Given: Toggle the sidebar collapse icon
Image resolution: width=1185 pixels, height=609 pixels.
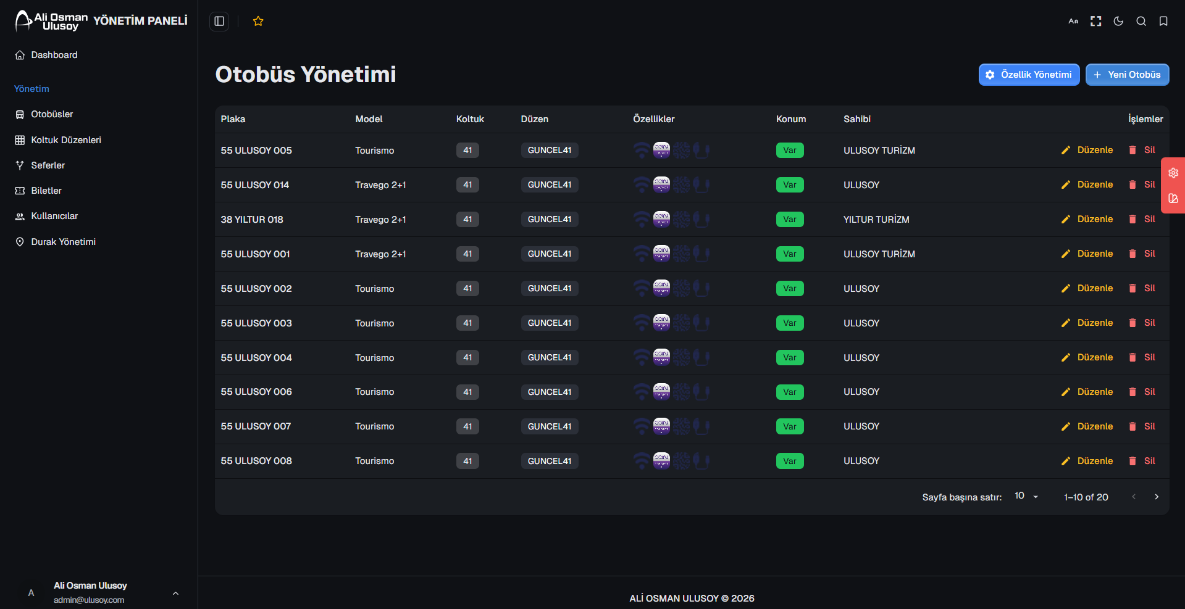Looking at the screenshot, I should click(219, 21).
